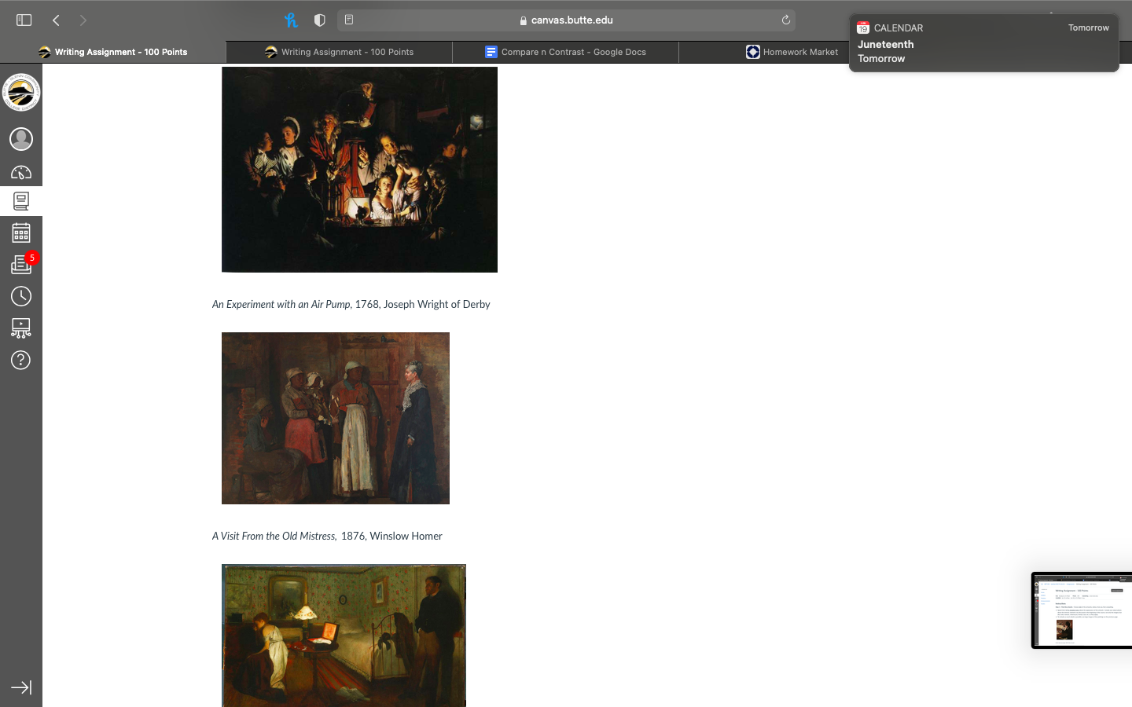
Task: Go forward to the next page
Action: tap(83, 20)
